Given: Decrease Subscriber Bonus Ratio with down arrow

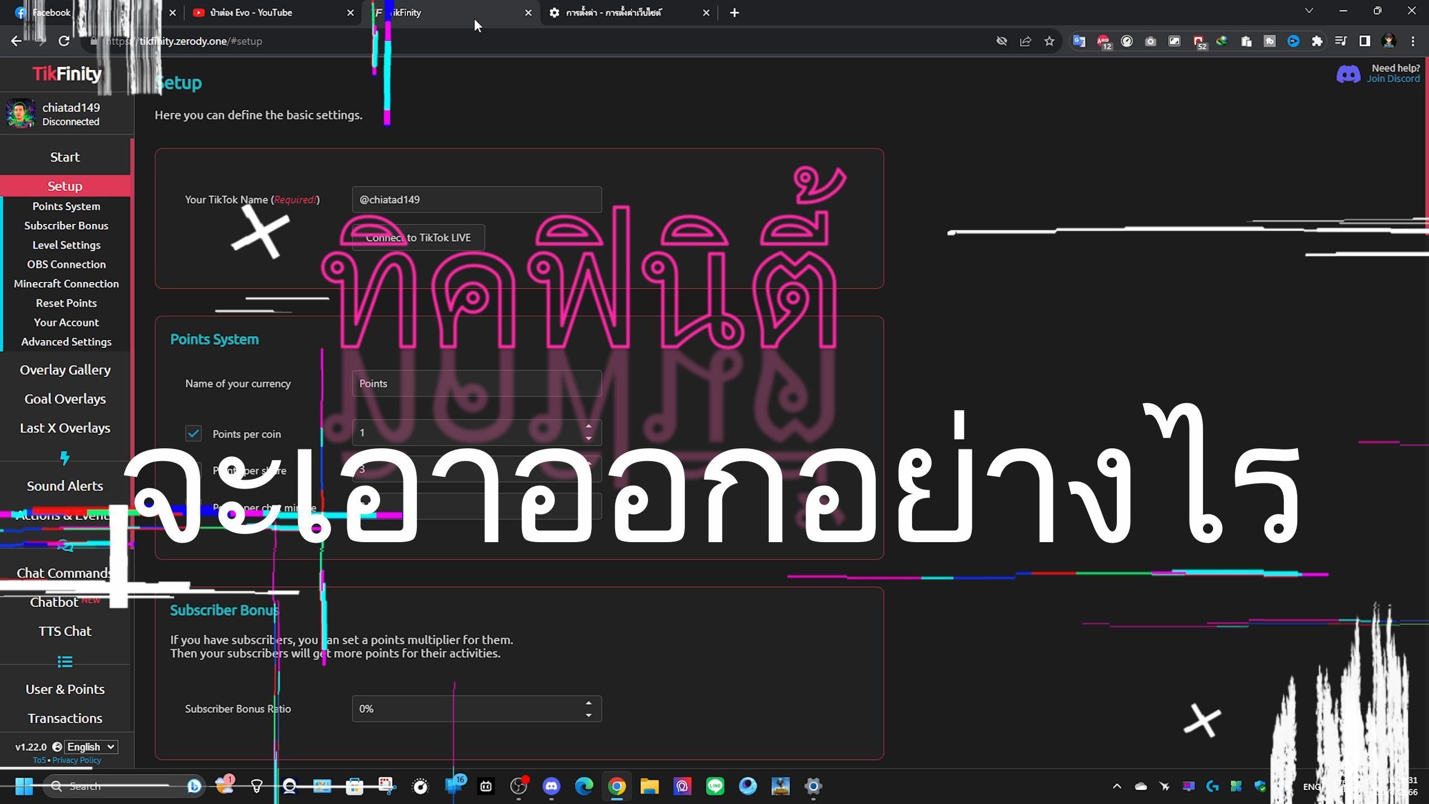Looking at the screenshot, I should [588, 715].
